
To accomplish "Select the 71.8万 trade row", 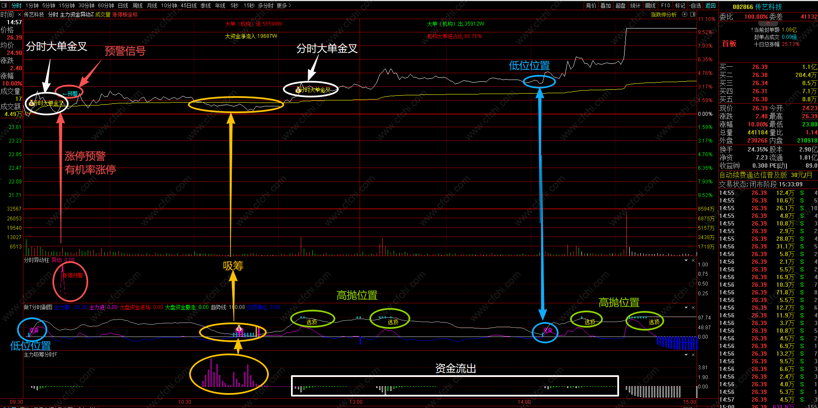I will 768,292.
